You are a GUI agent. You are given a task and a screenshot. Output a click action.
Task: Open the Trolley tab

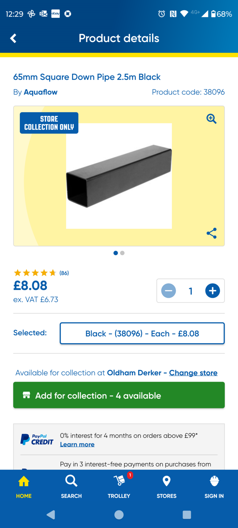point(119,486)
